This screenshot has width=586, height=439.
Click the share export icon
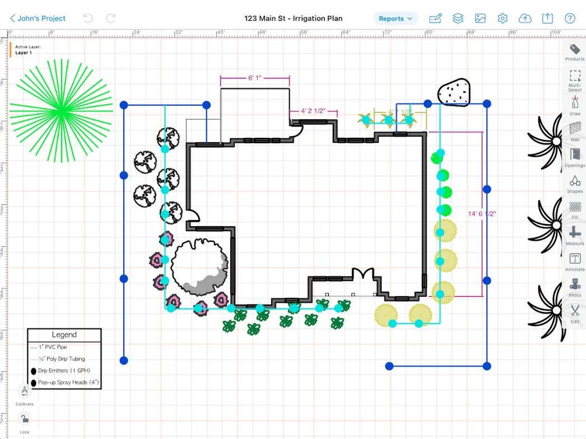pyautogui.click(x=547, y=18)
